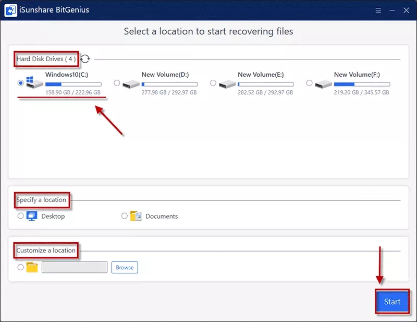417x322 pixels.
Task: Click the Desktop monitor icon
Action: pos(32,216)
